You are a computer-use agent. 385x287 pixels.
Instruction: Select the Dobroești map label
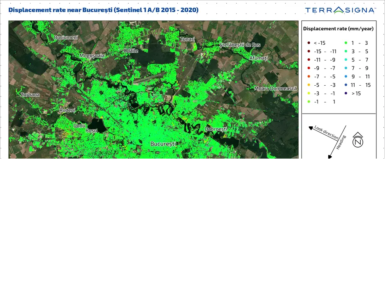point(216,129)
